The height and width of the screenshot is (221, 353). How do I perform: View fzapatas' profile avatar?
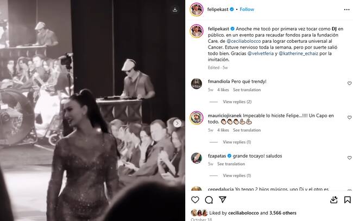coord(196,158)
